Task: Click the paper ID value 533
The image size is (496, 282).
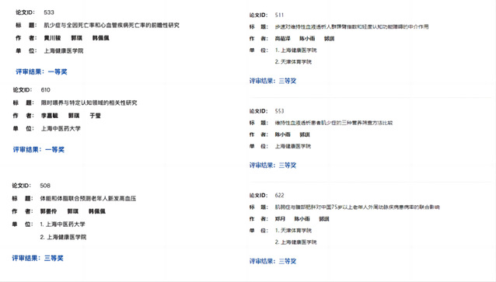Action: (x=49, y=12)
